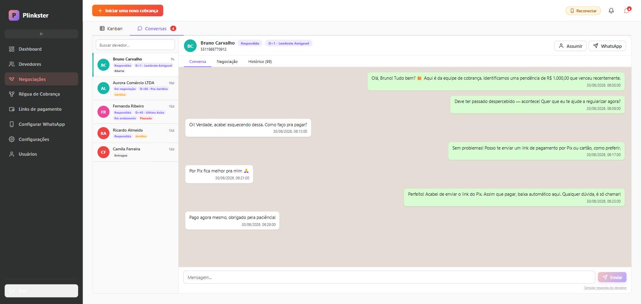The width and height of the screenshot is (641, 304).
Task: Click the Mensagem input field
Action: click(389, 277)
